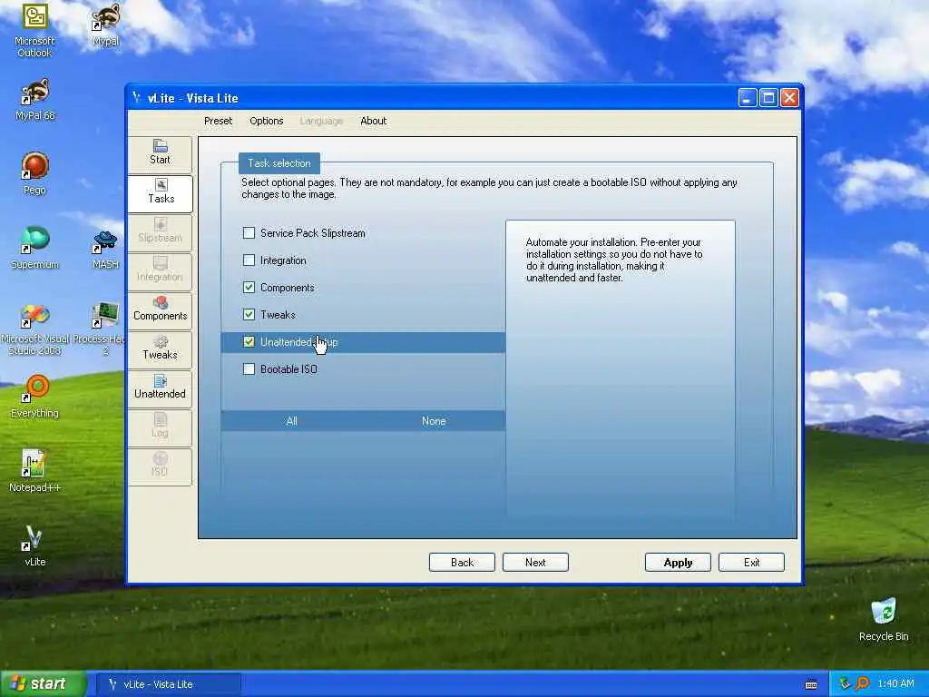The height and width of the screenshot is (697, 929).
Task: Open the Windows start menu
Action: (x=43, y=683)
